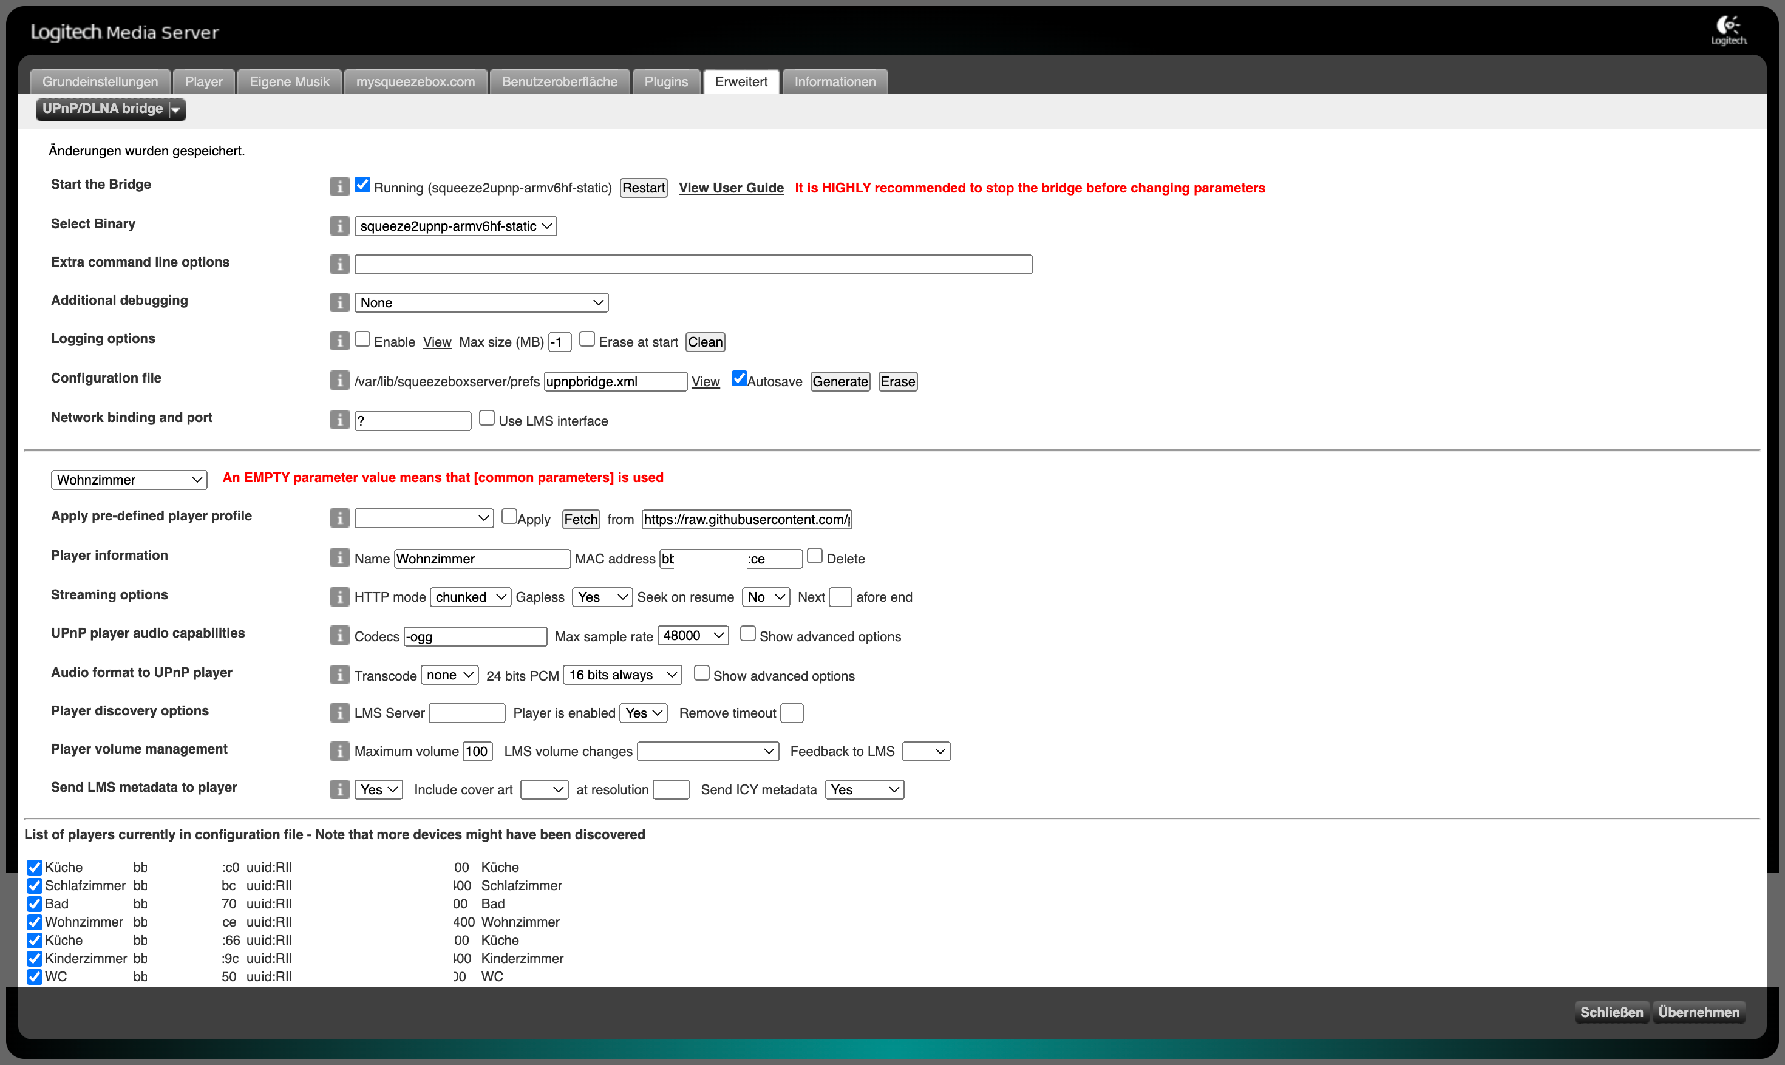The image size is (1785, 1065).
Task: Open the Max sample rate dropdown
Action: pos(693,636)
